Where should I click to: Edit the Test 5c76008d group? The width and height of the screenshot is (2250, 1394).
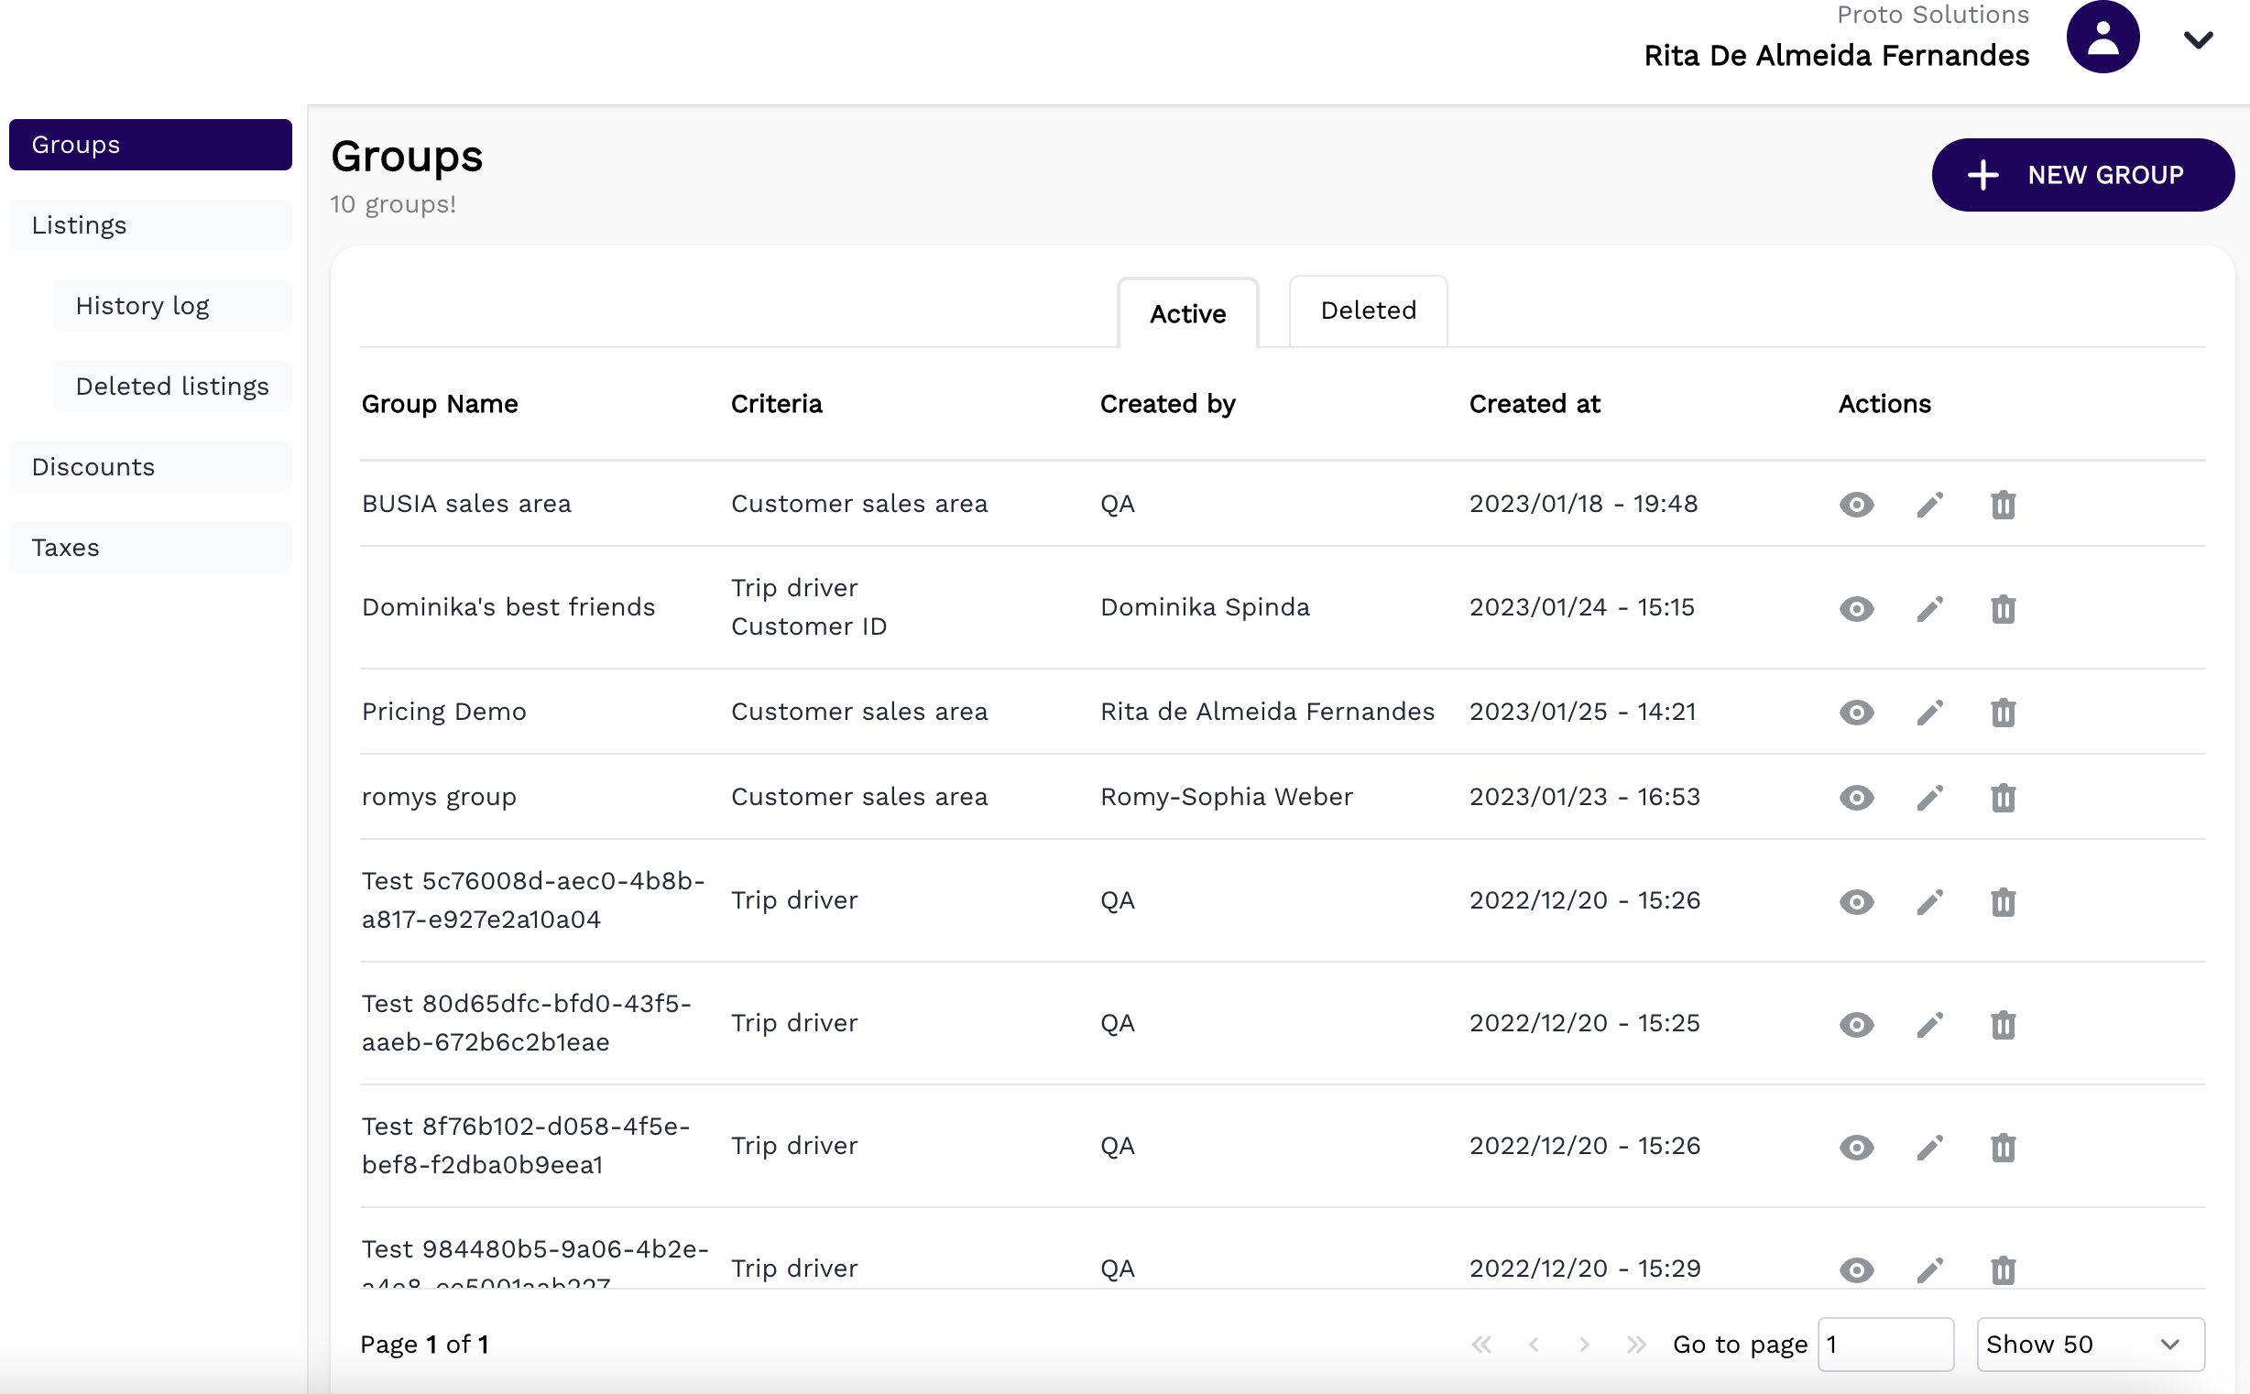click(x=1929, y=900)
